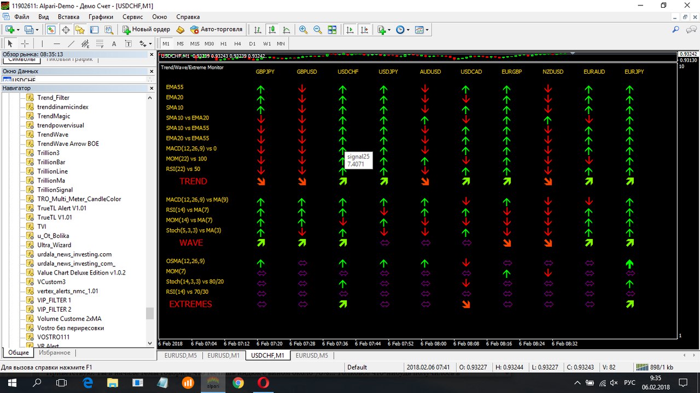Switch to the EURUSD,M1 chart tab
700x393 pixels.
click(x=223, y=355)
